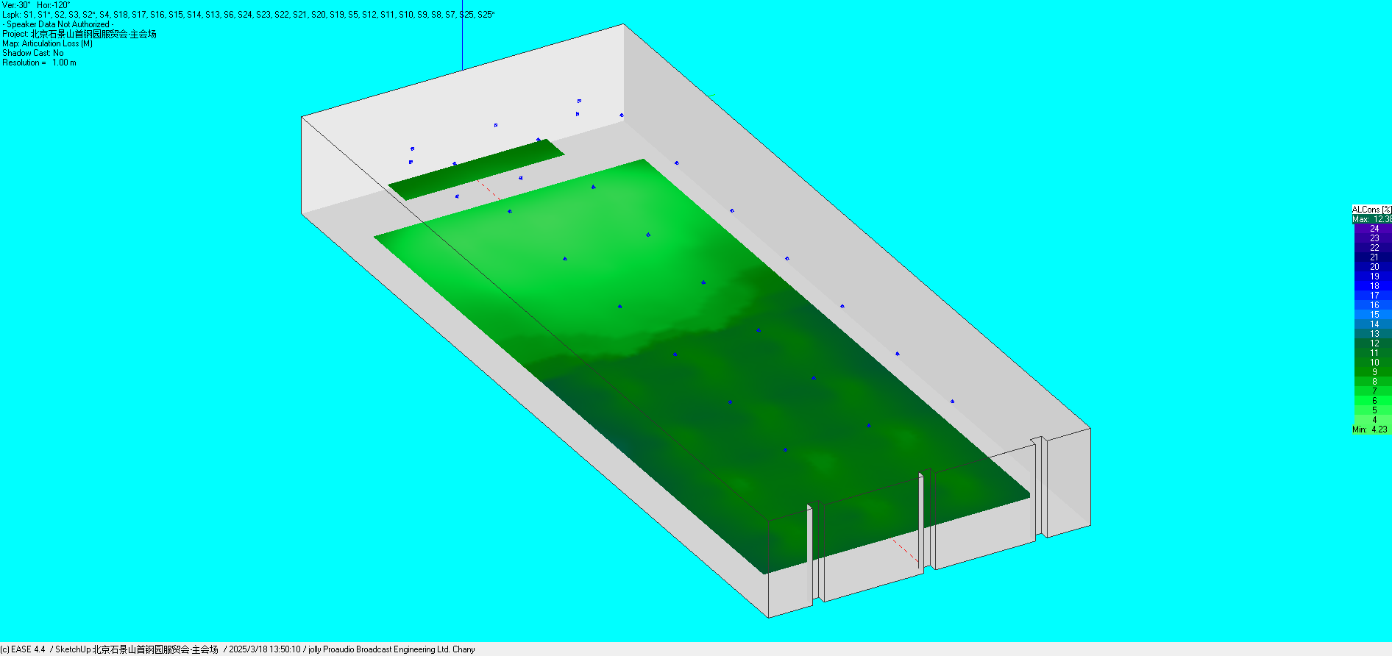Pick the legend color band labeled 20
The width and height of the screenshot is (1392, 656).
(1373, 267)
